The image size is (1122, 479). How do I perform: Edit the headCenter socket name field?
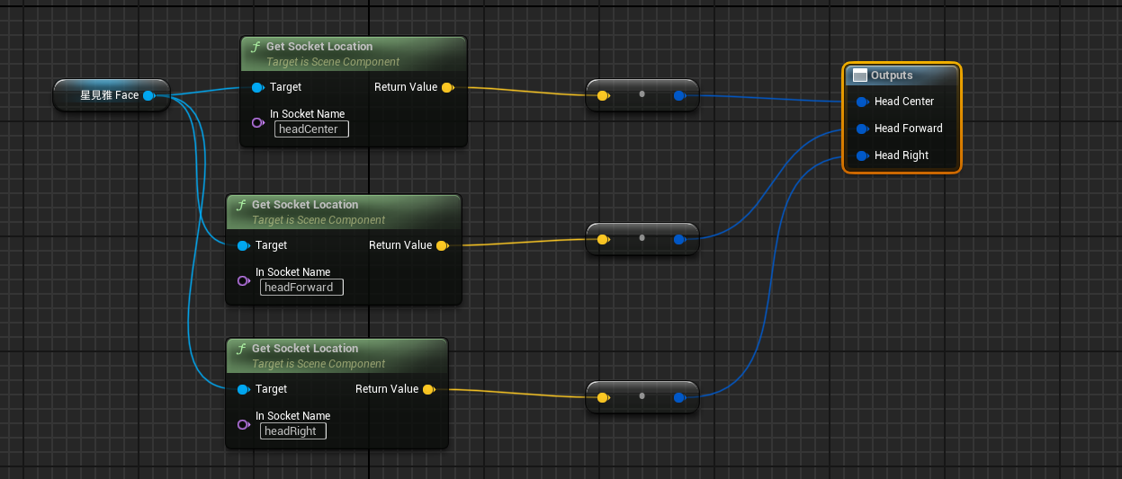(311, 129)
